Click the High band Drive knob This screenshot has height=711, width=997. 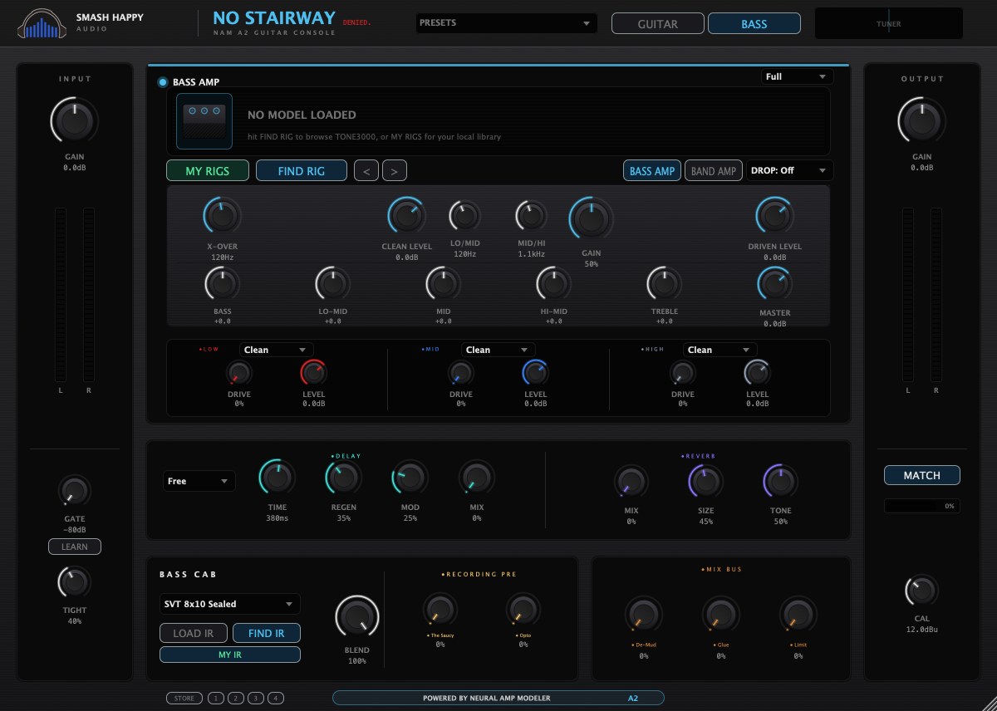(682, 373)
